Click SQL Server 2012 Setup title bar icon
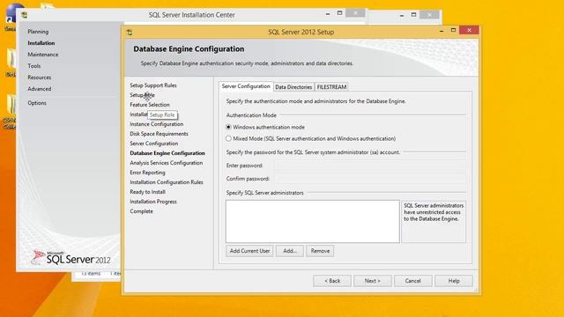 [130, 33]
